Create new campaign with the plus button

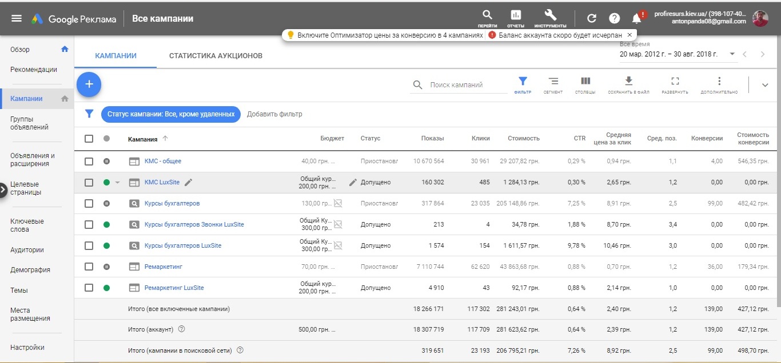(x=89, y=84)
